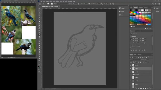Add layer mask from Layers panel bottom
Image resolution: width=161 pixels, height=90 pixels.
coord(141,88)
